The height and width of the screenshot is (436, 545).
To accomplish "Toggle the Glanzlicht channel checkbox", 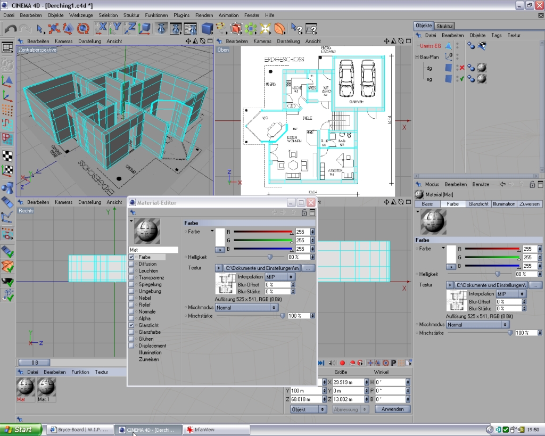I will (131, 325).
